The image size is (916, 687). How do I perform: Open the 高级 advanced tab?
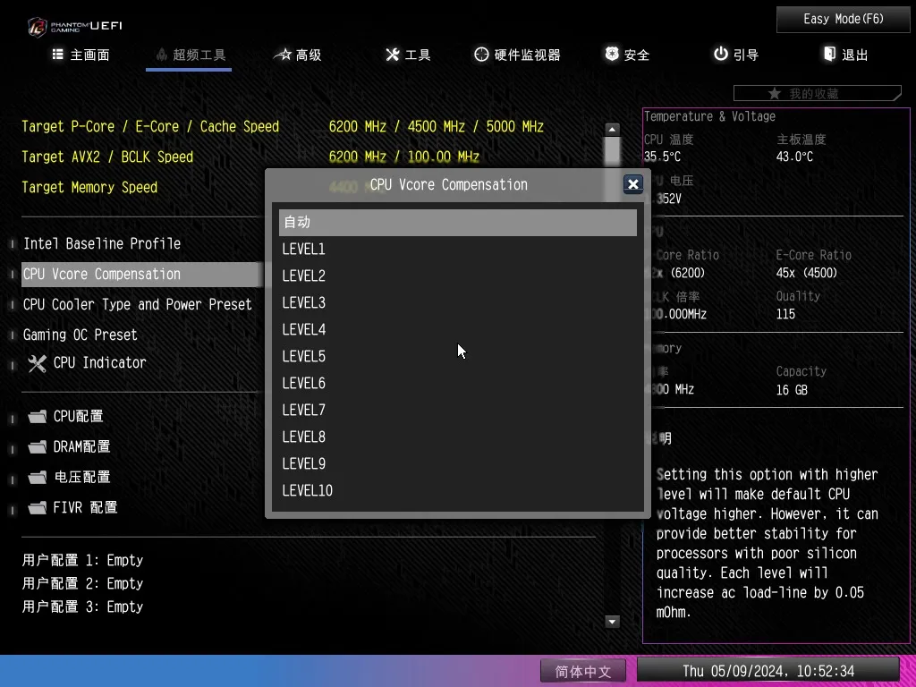click(x=298, y=55)
